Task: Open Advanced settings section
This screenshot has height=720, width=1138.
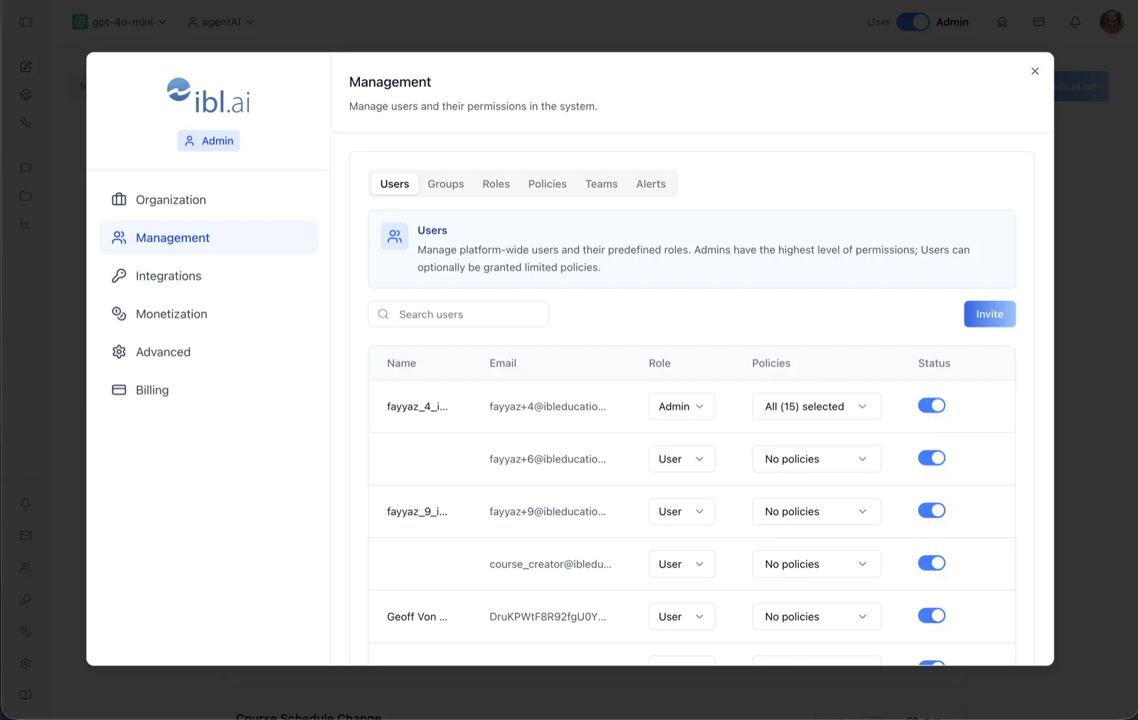Action: pos(208,352)
